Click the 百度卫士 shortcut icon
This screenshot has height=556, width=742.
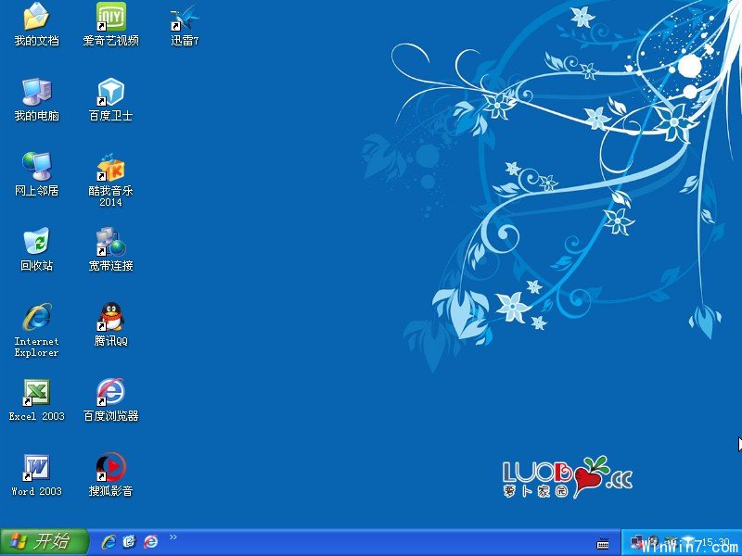click(x=111, y=93)
